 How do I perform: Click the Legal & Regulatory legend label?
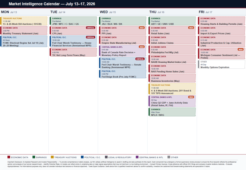click(x=120, y=157)
